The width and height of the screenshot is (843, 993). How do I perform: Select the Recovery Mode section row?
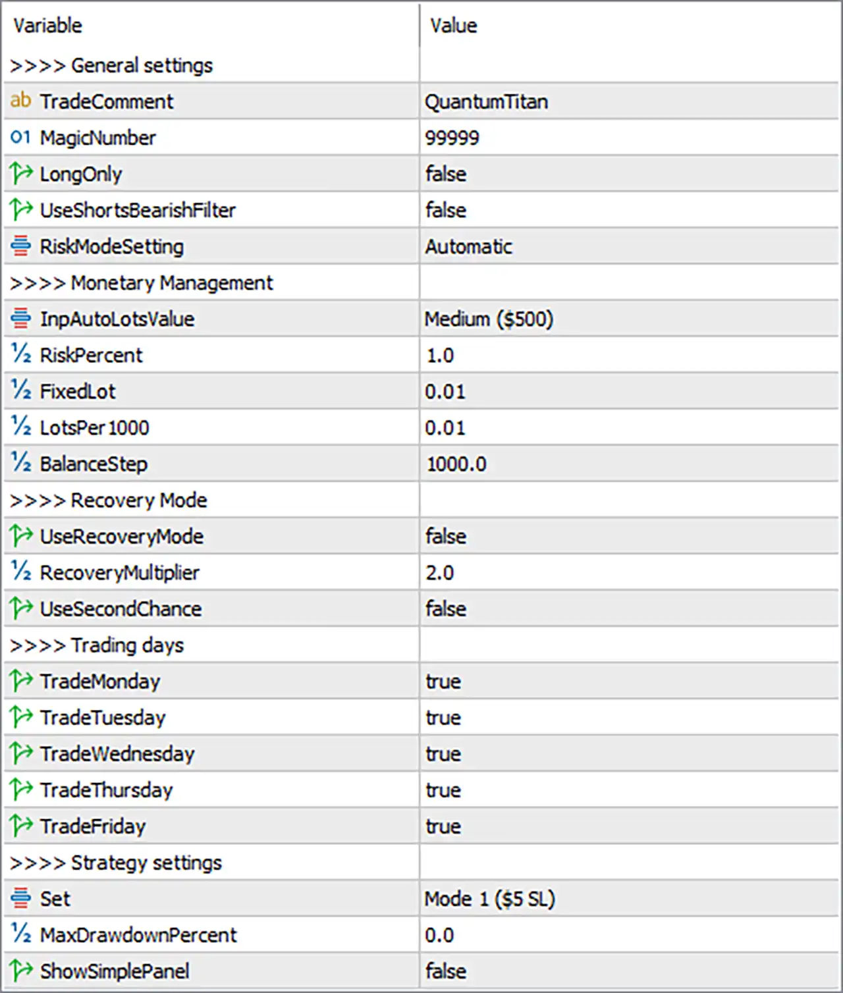click(421, 500)
